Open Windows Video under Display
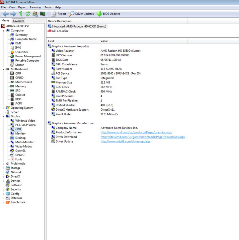 click(25, 121)
